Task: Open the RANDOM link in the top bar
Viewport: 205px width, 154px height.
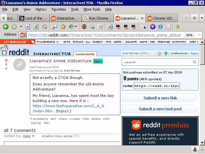Action: click(x=98, y=42)
